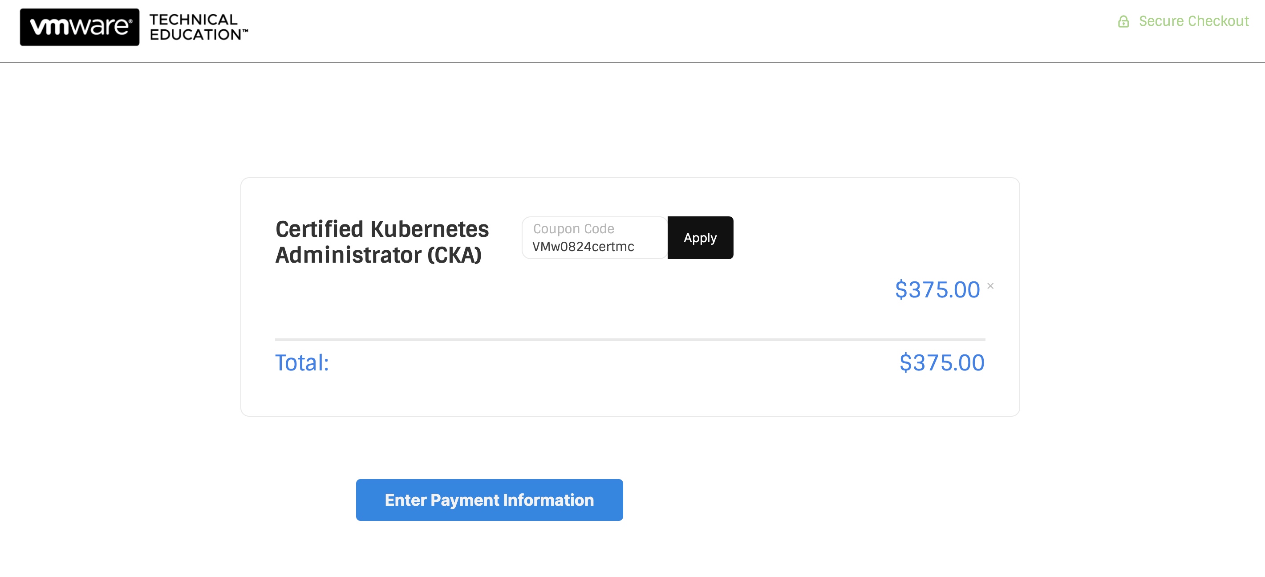
Task: Click the green padlock icon
Action: click(1123, 21)
